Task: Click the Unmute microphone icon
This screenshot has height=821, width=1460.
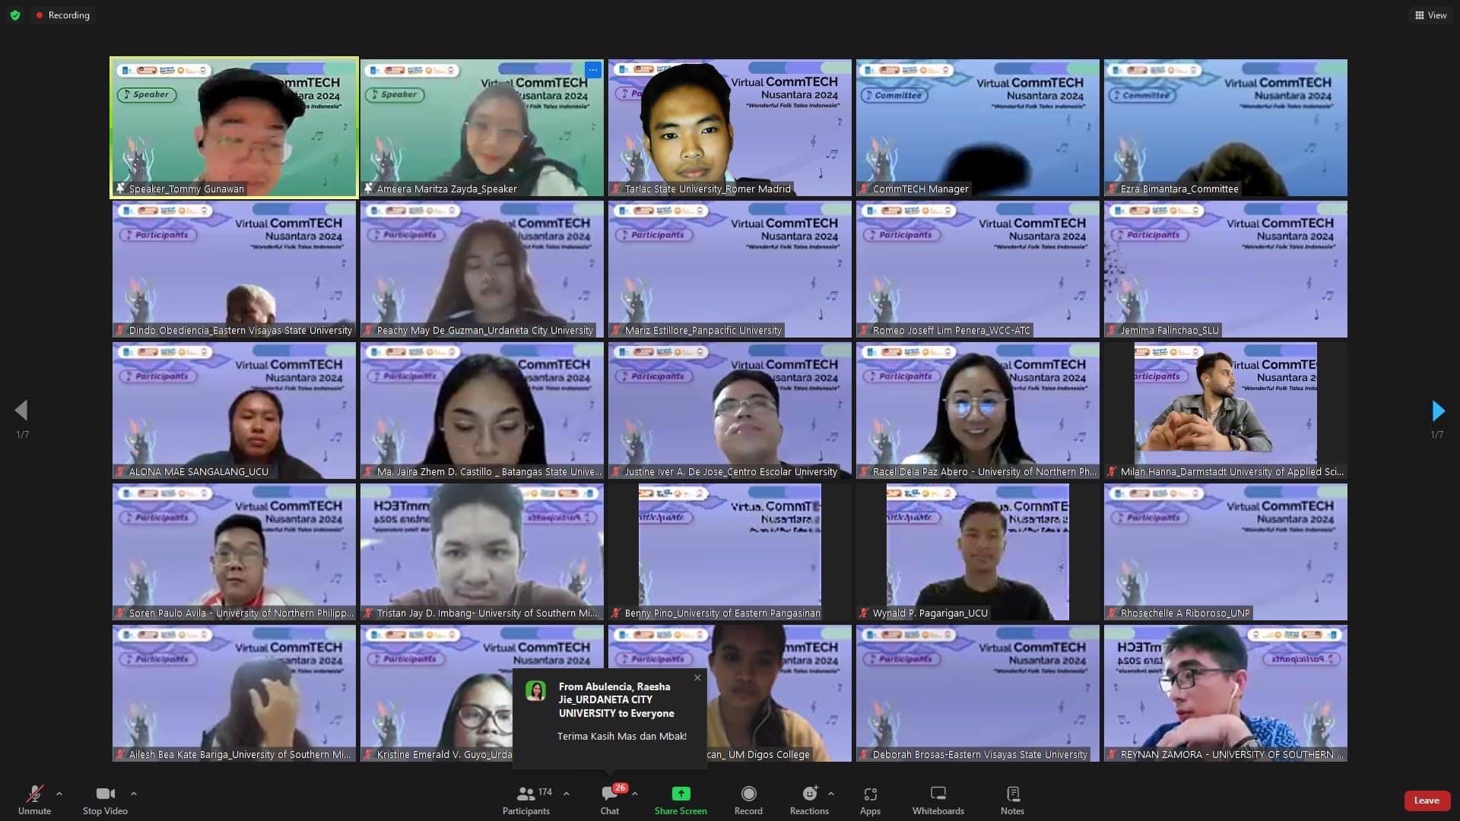Action: tap(34, 794)
